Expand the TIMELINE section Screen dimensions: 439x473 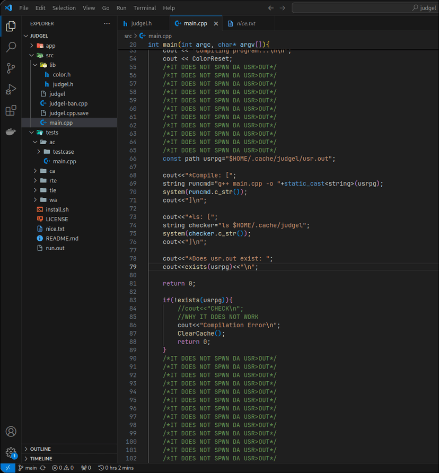coord(41,458)
